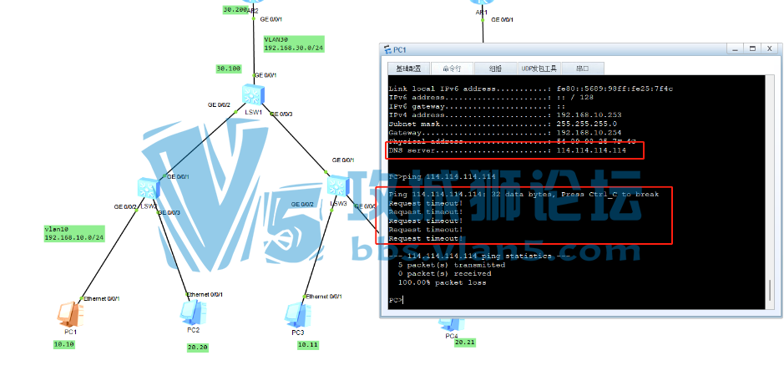Select the LSW1 switch icon
The width and height of the screenshot is (784, 391).
(254, 94)
